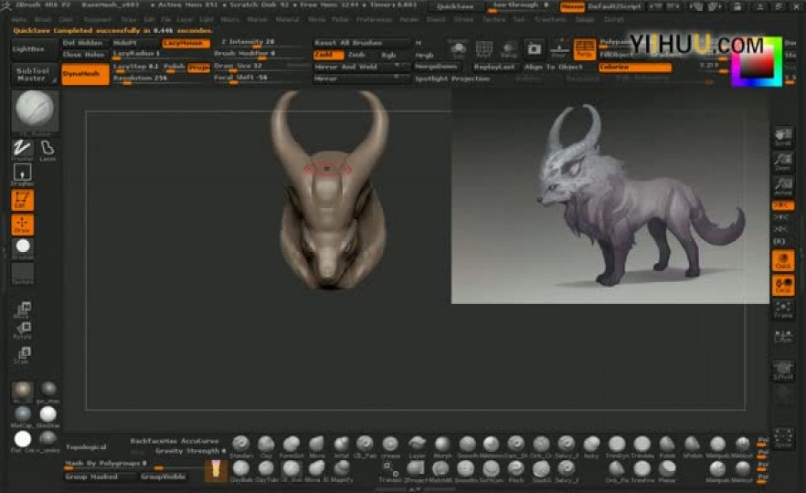
Task: Click the QuickSave button
Action: coord(455,6)
